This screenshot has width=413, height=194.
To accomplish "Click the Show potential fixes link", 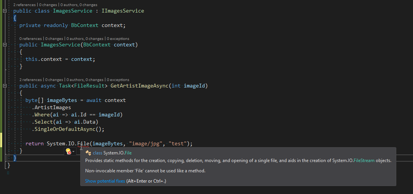I will 105,181.
